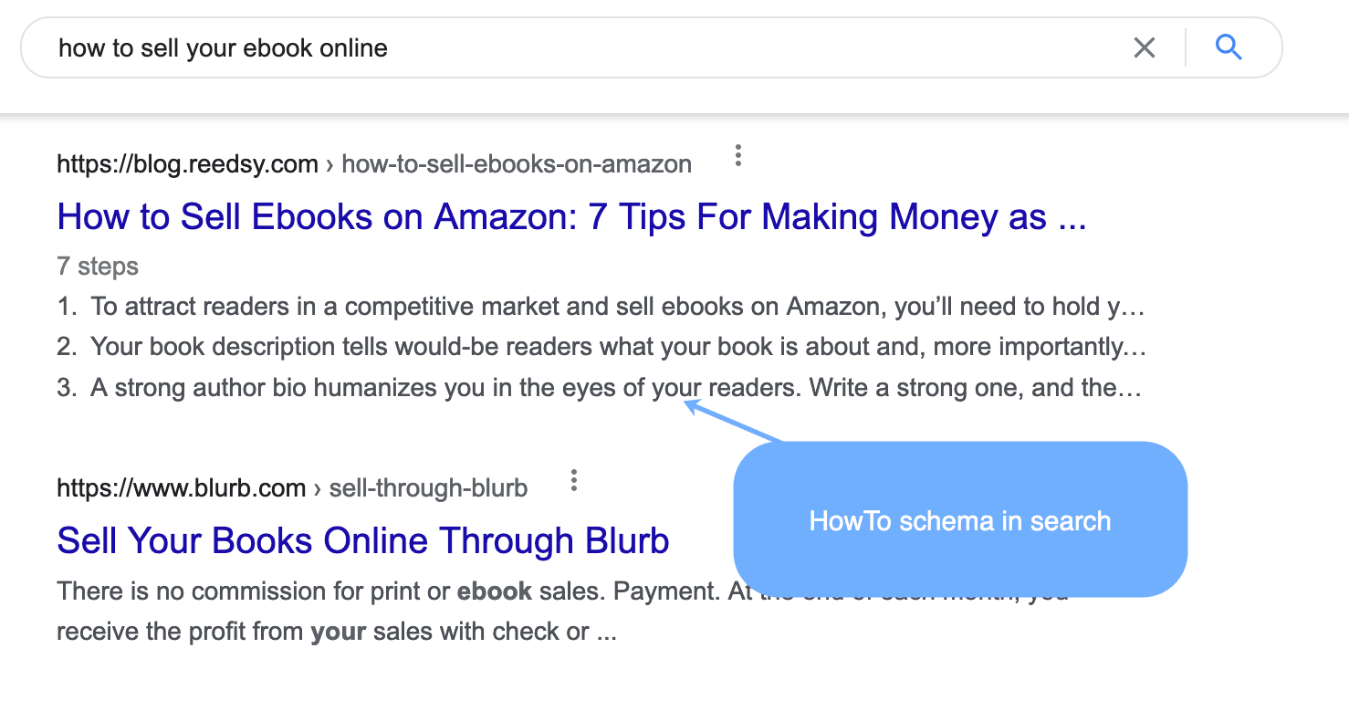Viewport: 1349px width, 701px height.
Task: Click step 1 about attracting readers
Action: coord(602,307)
